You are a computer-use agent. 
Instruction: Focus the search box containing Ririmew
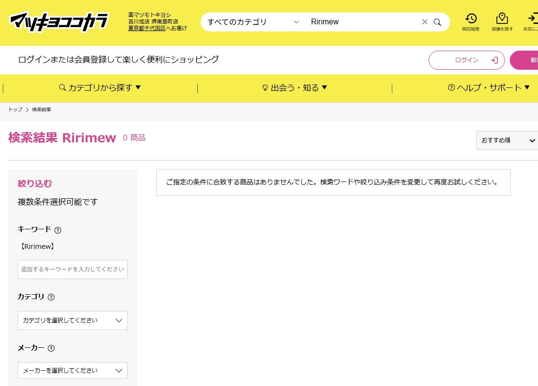click(363, 22)
